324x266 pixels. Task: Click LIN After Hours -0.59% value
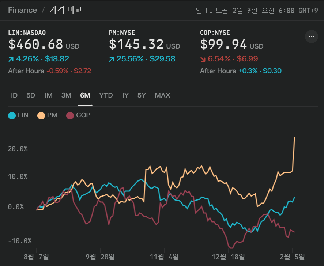click(x=57, y=71)
